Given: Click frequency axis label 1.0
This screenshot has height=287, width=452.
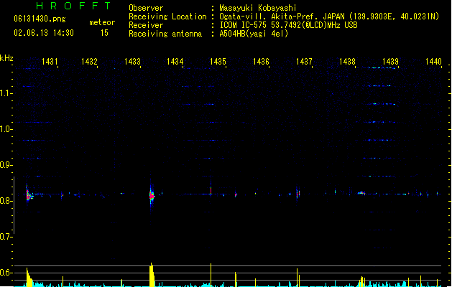Looking at the screenshot, I should pos(5,129).
